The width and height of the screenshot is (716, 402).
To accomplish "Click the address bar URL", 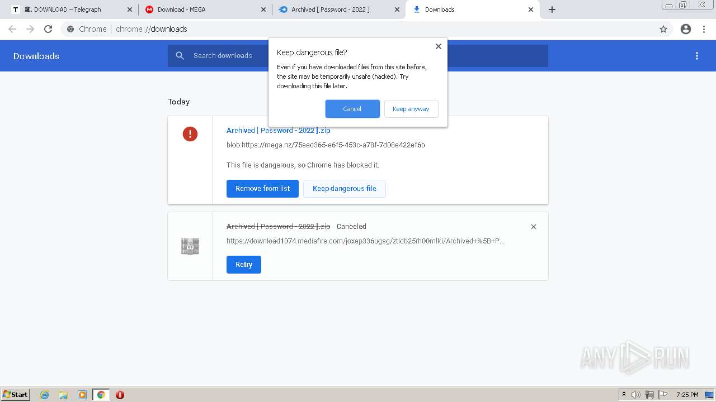I will [x=152, y=29].
